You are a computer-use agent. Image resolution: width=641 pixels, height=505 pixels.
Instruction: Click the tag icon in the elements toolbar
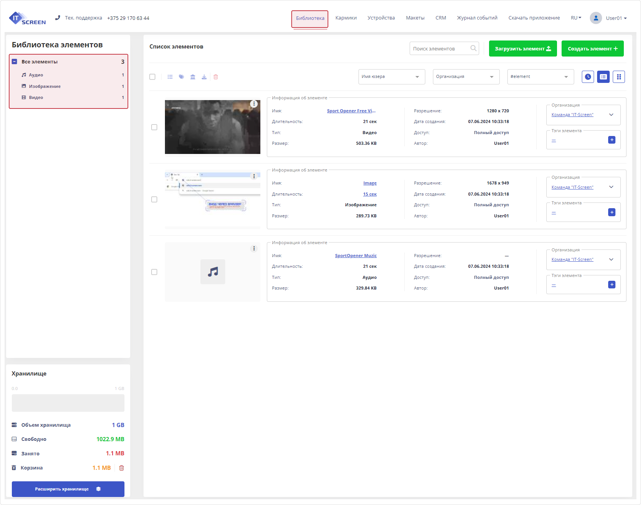pos(181,77)
